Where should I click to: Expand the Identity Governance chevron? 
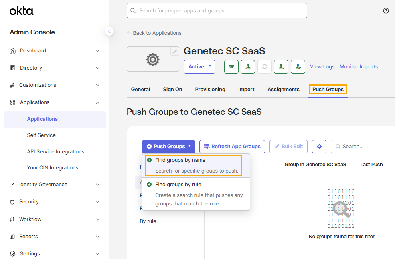pos(98,185)
